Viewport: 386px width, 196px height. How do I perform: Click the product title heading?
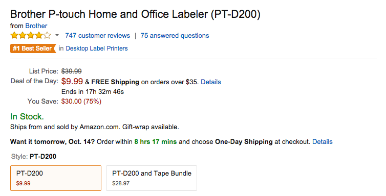tap(135, 14)
